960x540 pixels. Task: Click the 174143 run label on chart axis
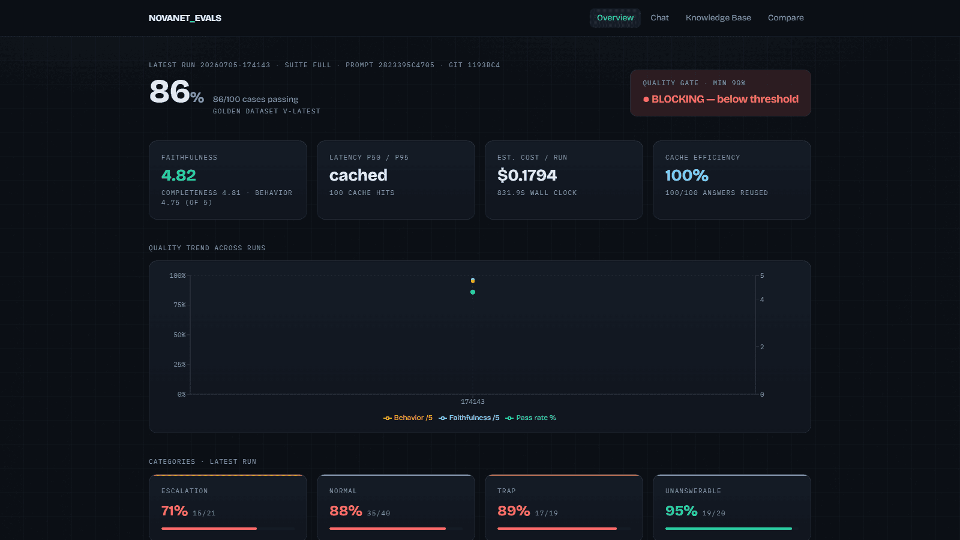pyautogui.click(x=473, y=401)
